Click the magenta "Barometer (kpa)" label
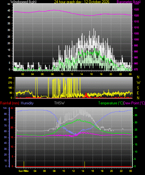 pyautogui.click(x=129, y=2)
